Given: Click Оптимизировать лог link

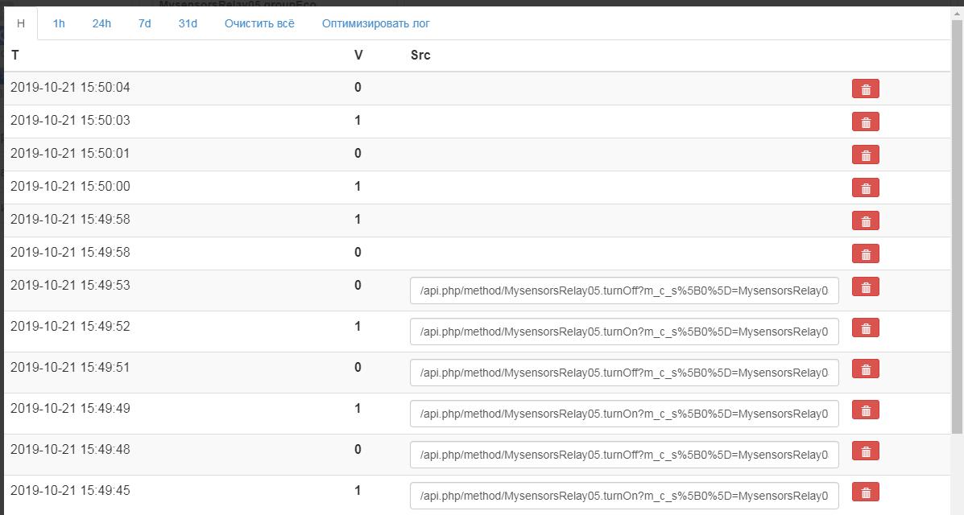Looking at the screenshot, I should point(375,23).
